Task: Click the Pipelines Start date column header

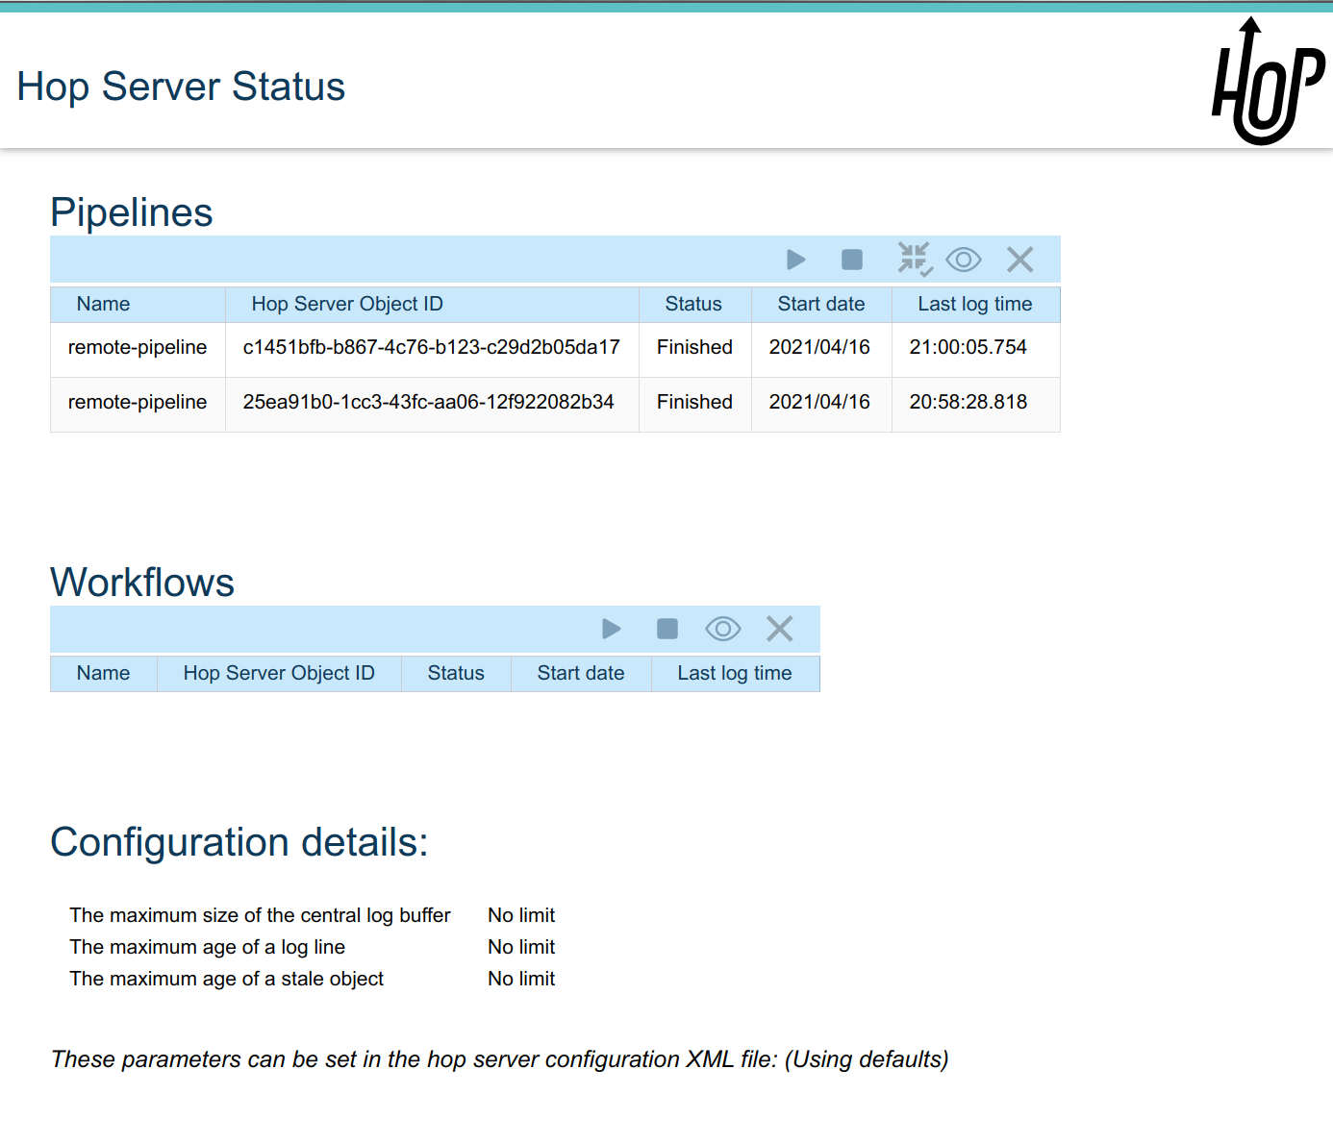Action: 820,304
